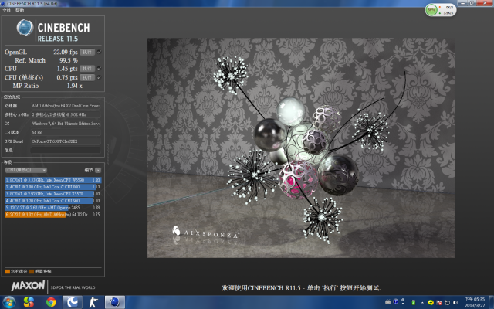Click the green USB safely remove tray icon
This screenshot has height=309, width=494.
[x=414, y=302]
